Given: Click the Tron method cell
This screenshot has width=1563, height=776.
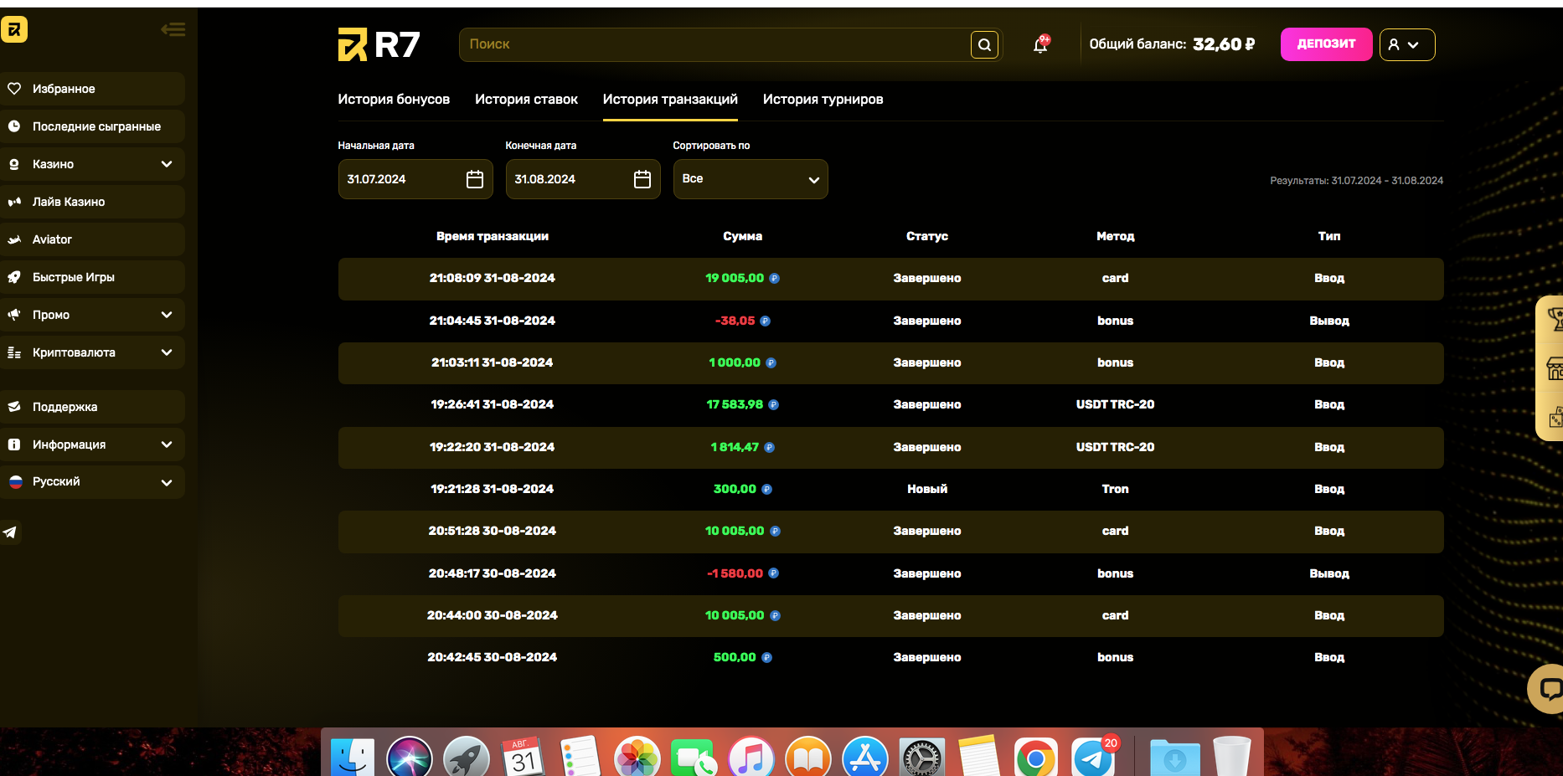Looking at the screenshot, I should pos(1116,489).
